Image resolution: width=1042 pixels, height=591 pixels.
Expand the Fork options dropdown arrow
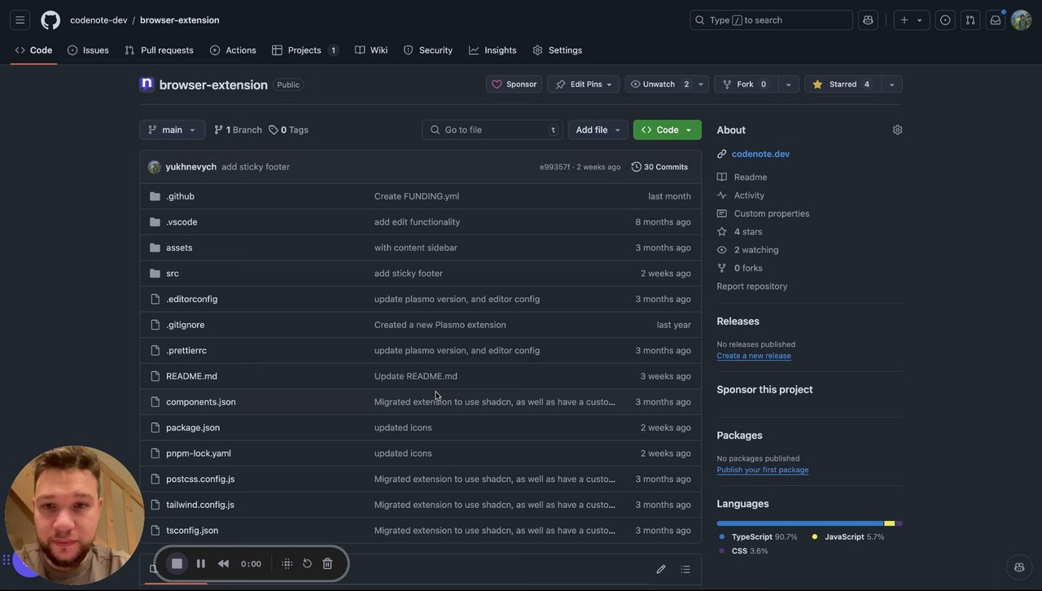coord(788,84)
